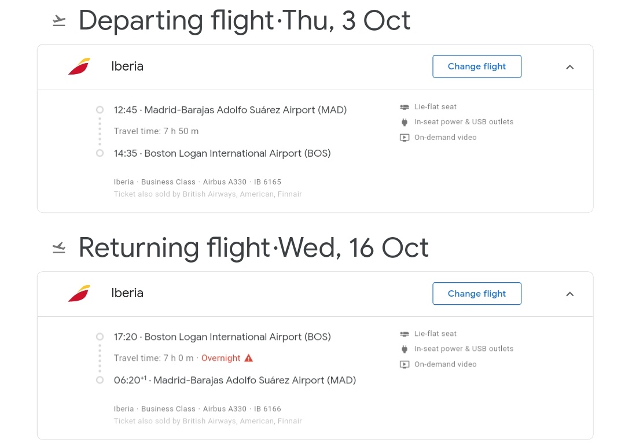Click returning flight in-seat power outlet icon
Image resolution: width=625 pixels, height=447 pixels.
(405, 349)
